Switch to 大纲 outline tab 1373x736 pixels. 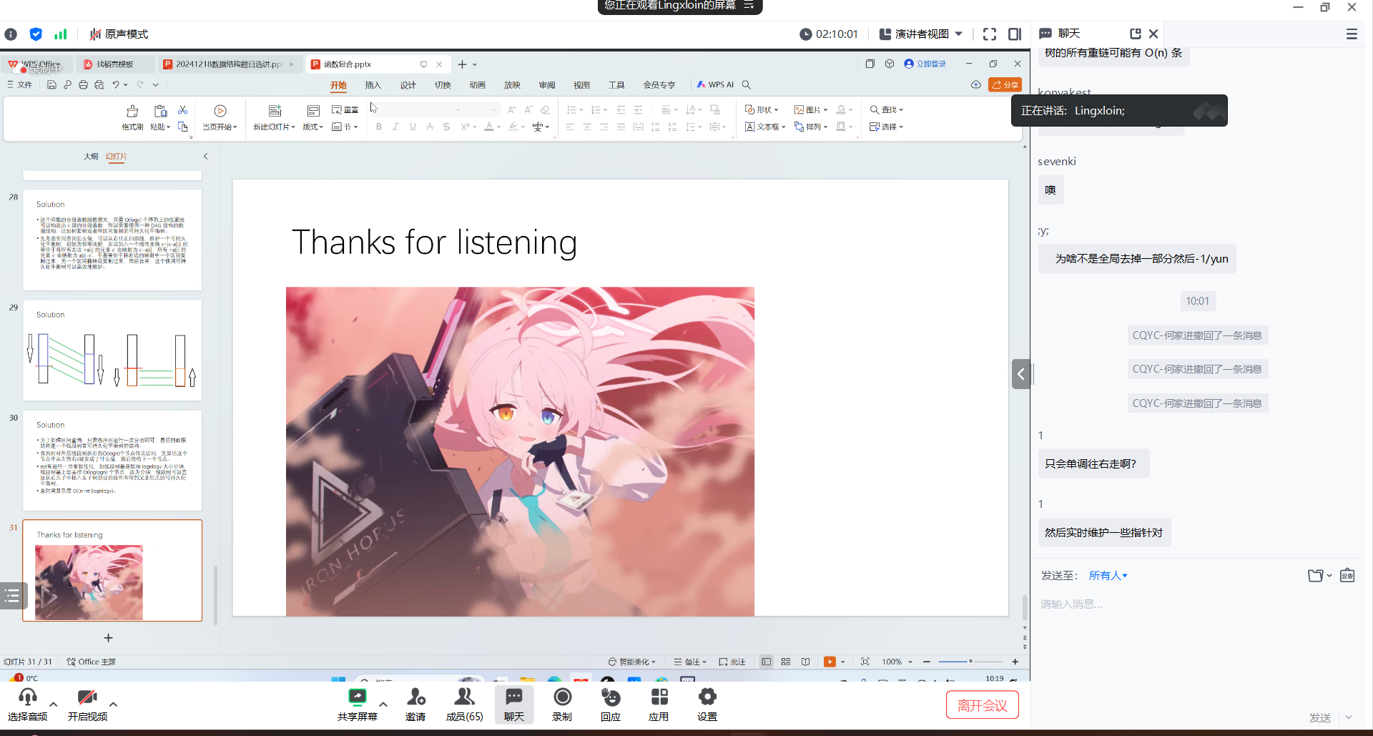tap(91, 156)
